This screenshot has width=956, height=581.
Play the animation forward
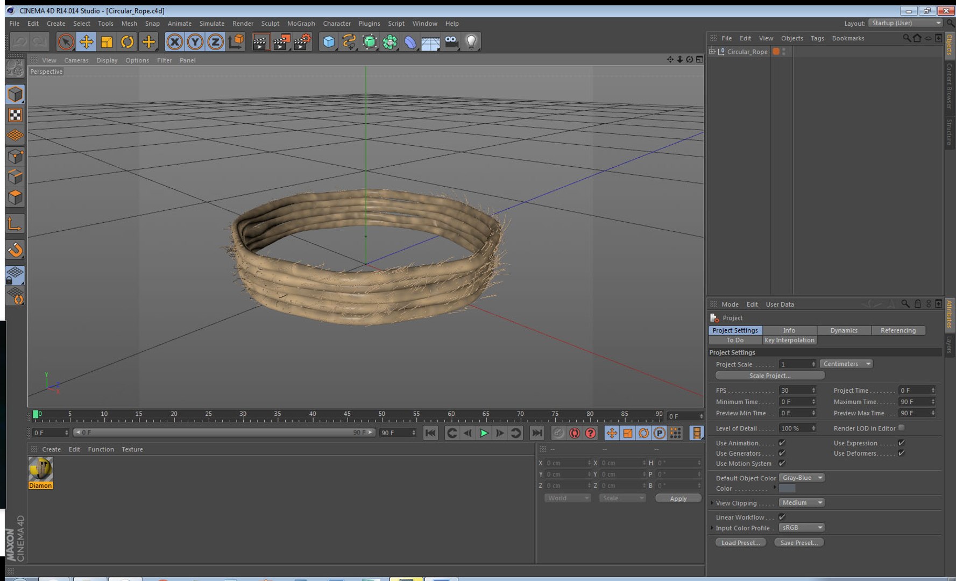[x=484, y=433]
